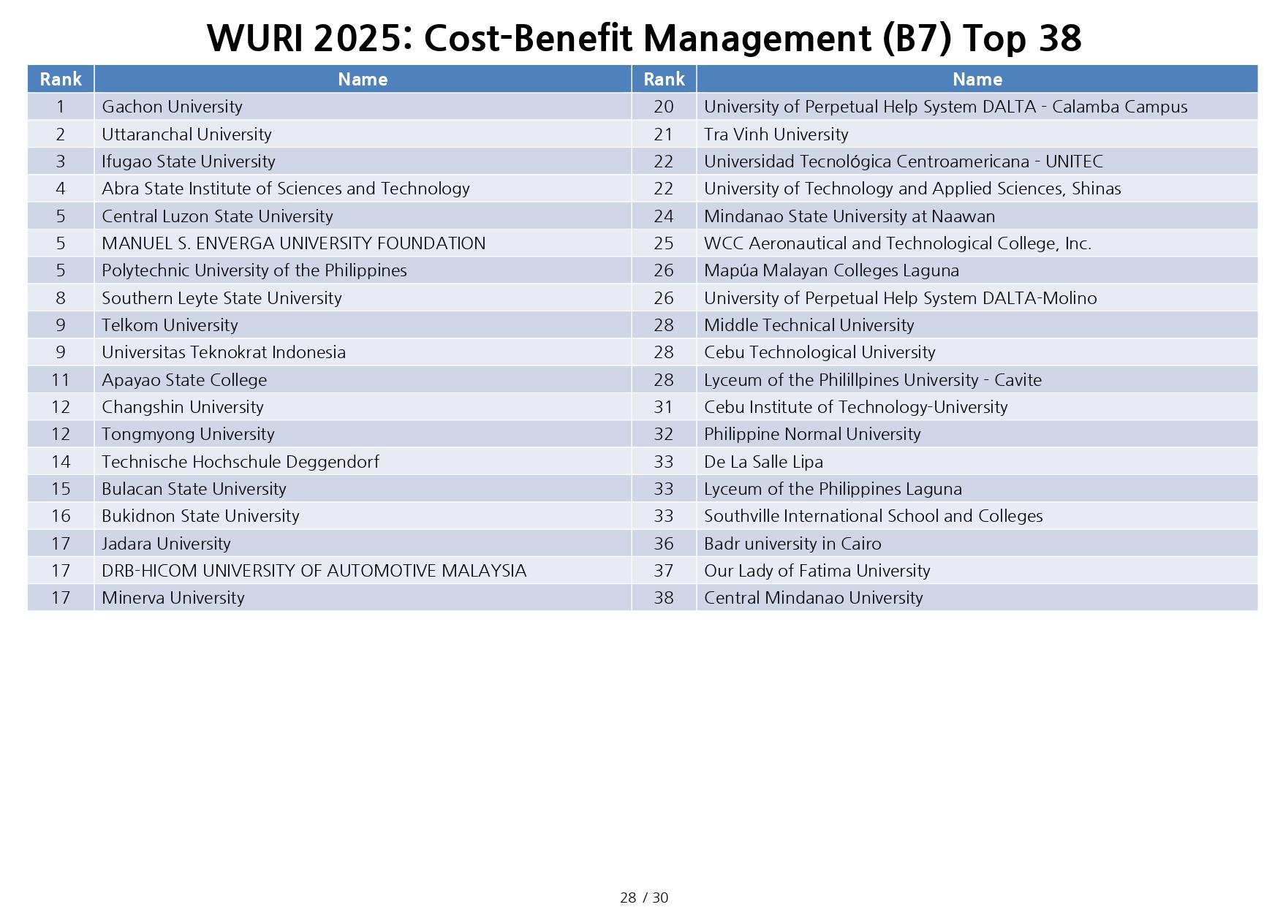Select 'Cebu Institute of Technology-University'
The image size is (1283, 907).
coord(855,407)
